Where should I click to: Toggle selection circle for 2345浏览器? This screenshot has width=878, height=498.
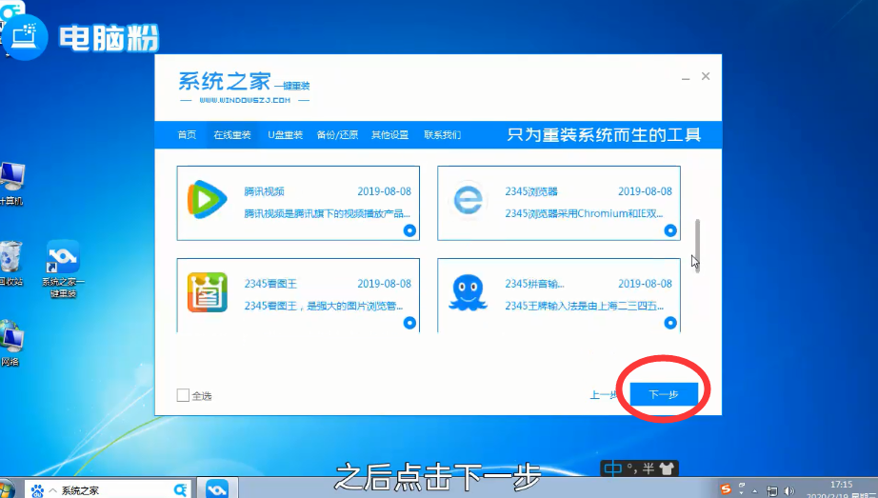pyautogui.click(x=670, y=230)
